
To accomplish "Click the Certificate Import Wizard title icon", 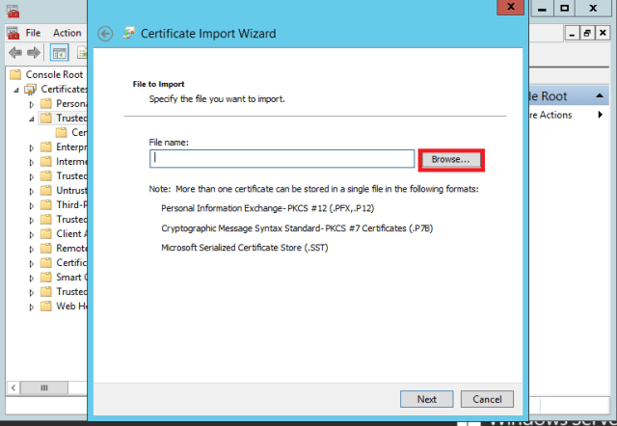I will [129, 34].
